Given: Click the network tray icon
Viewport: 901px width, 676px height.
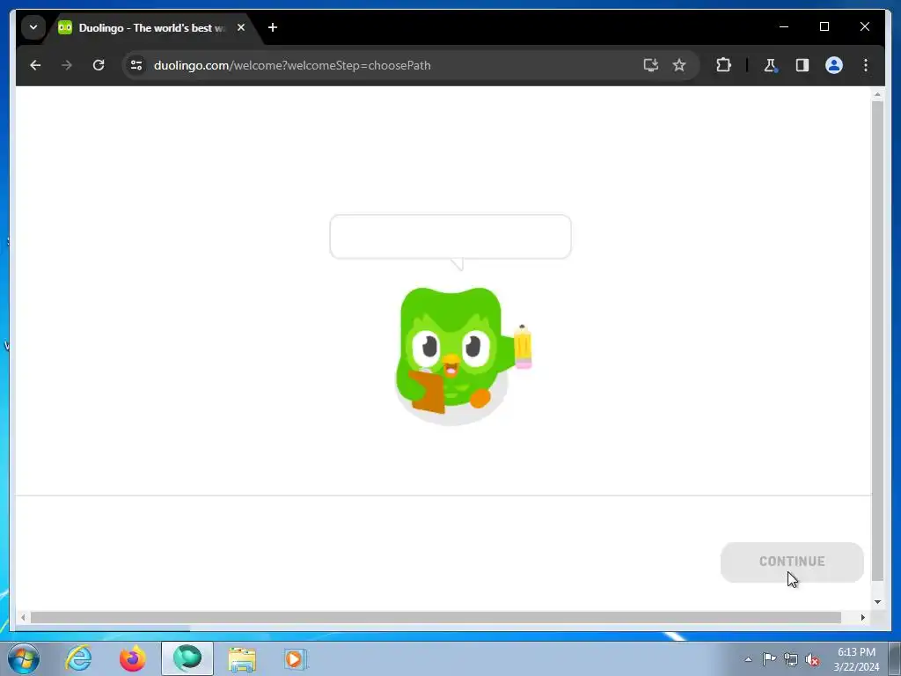Looking at the screenshot, I should click(791, 659).
